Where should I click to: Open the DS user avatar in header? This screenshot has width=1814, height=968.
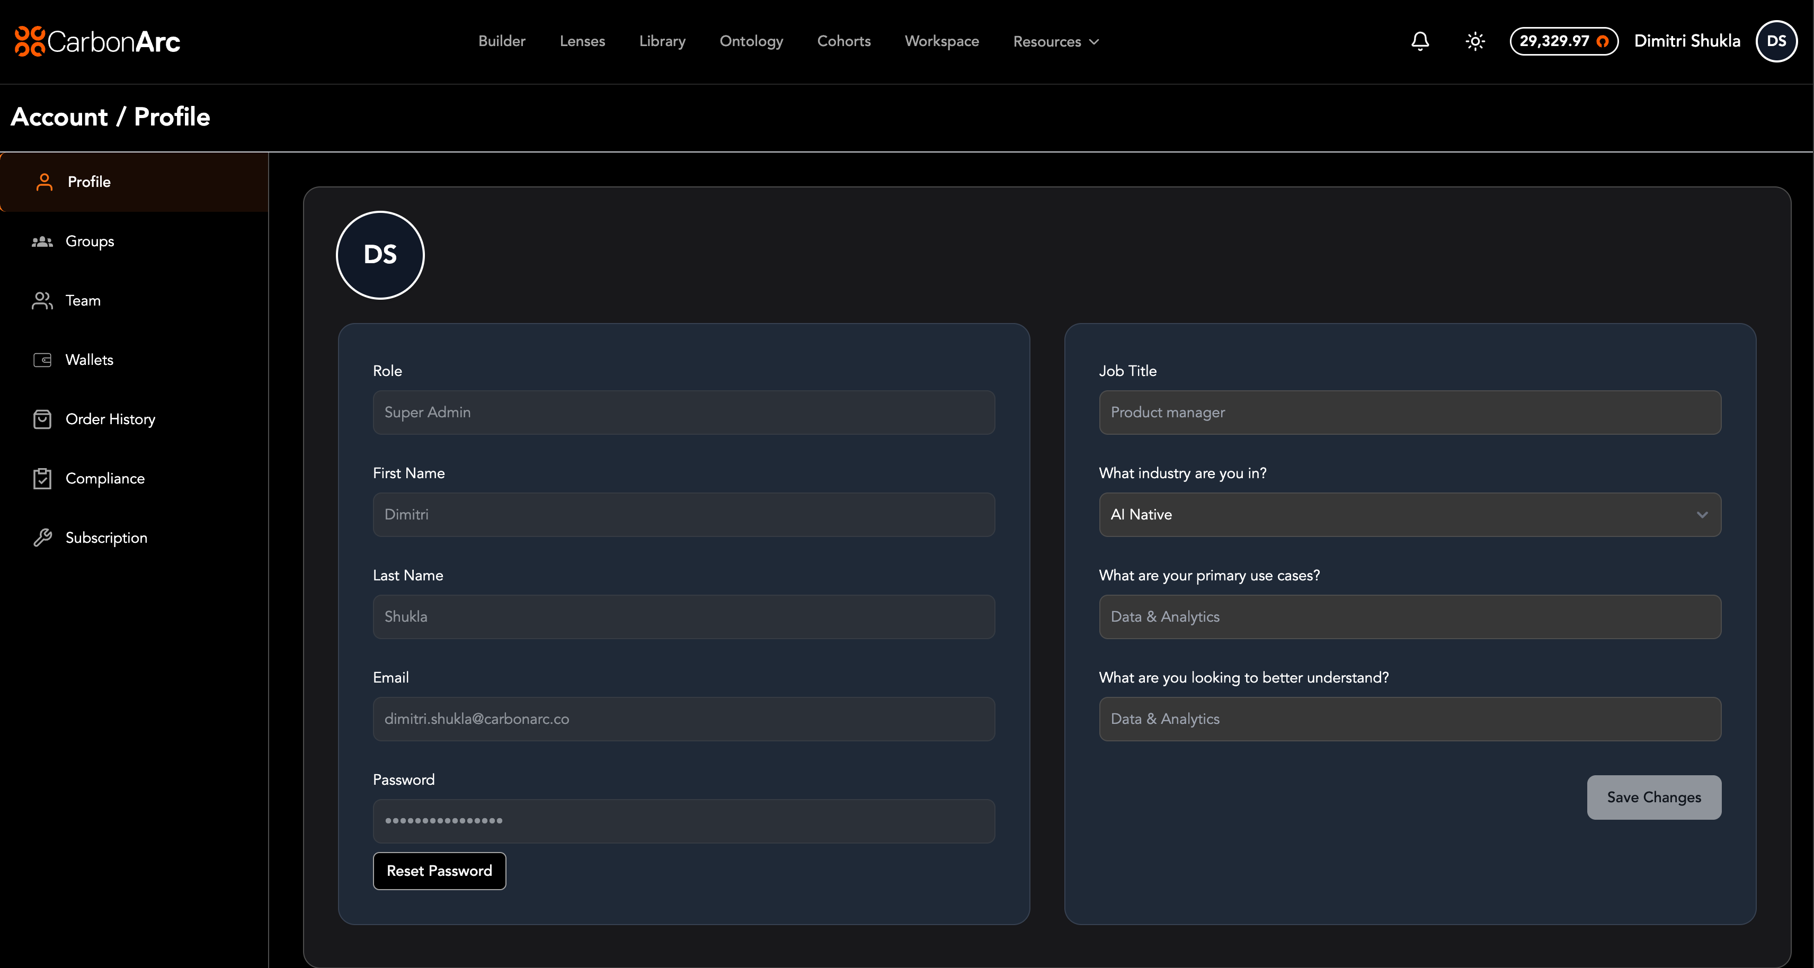[x=1776, y=41]
